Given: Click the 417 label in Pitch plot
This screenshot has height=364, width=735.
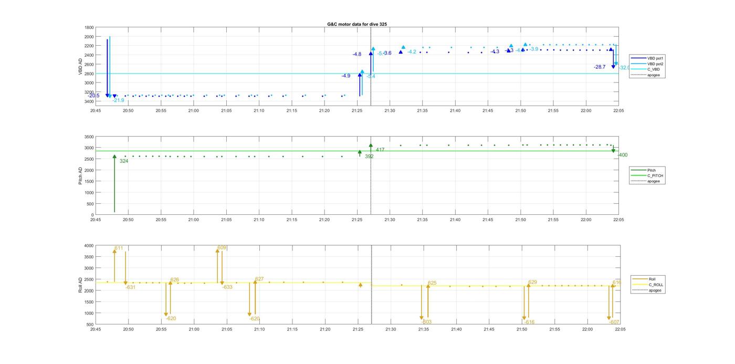Looking at the screenshot, I should point(380,150).
